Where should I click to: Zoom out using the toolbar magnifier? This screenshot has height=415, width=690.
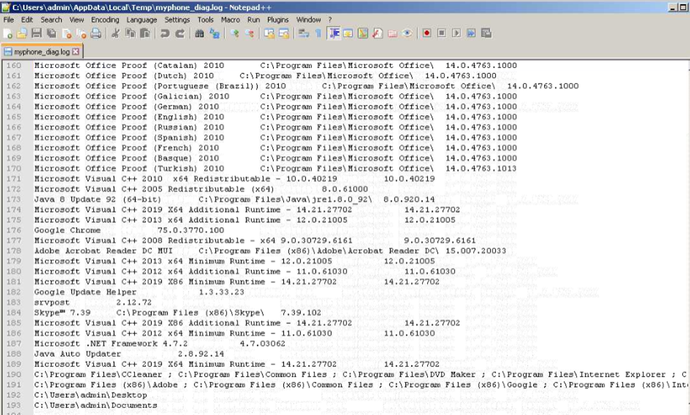pos(249,34)
